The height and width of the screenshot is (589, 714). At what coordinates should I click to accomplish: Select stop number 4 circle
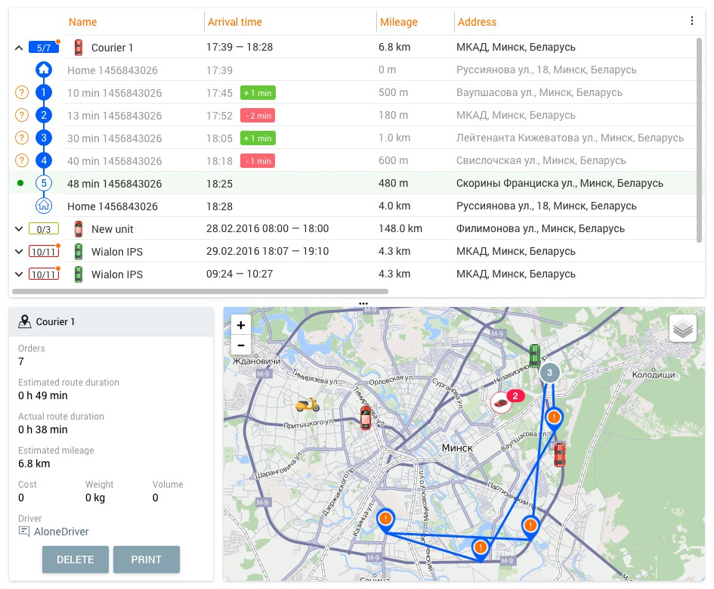pos(44,160)
